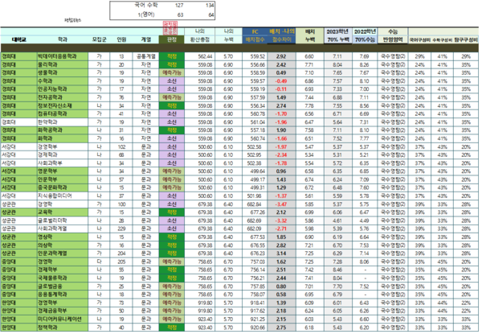Select the 국제물류학과 cell

click(63, 278)
